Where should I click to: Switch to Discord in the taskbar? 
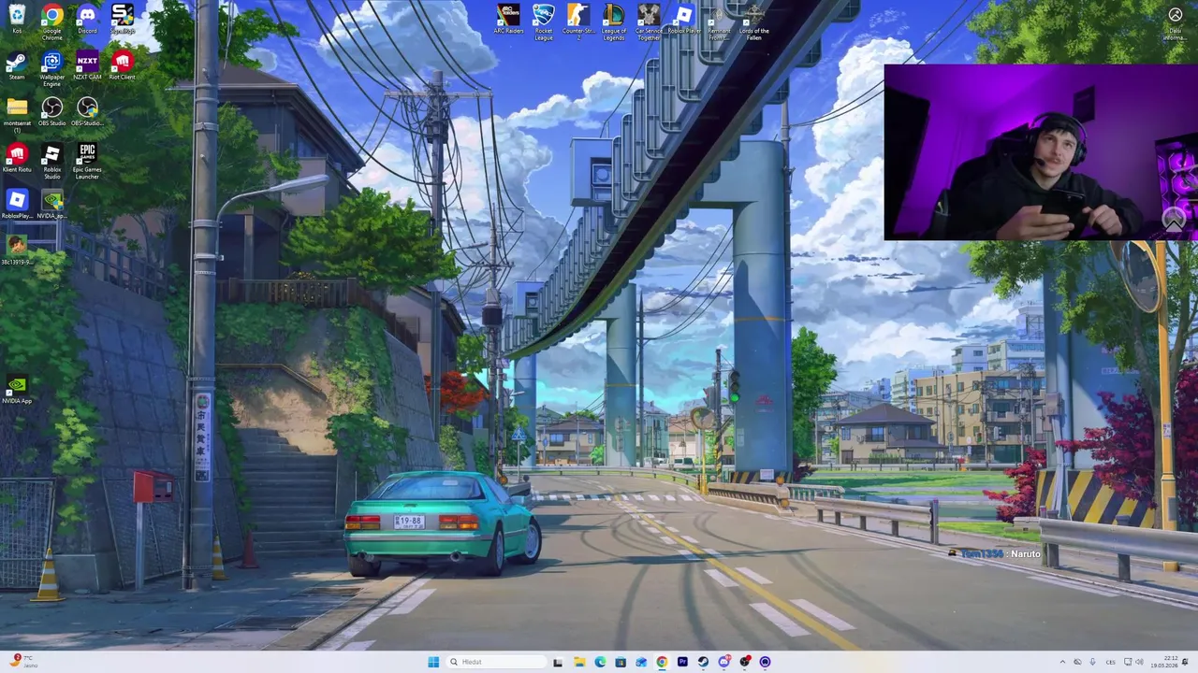pyautogui.click(x=723, y=662)
